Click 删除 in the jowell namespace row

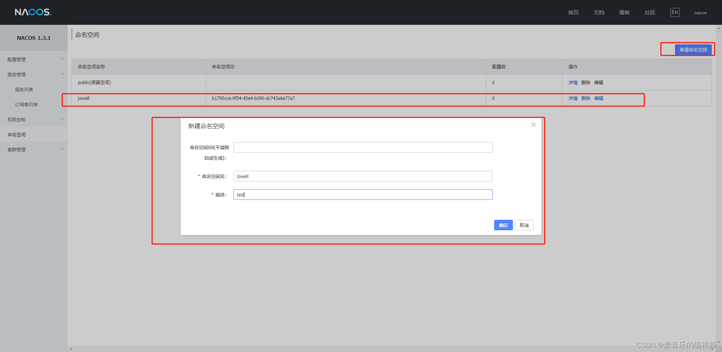[x=585, y=98]
